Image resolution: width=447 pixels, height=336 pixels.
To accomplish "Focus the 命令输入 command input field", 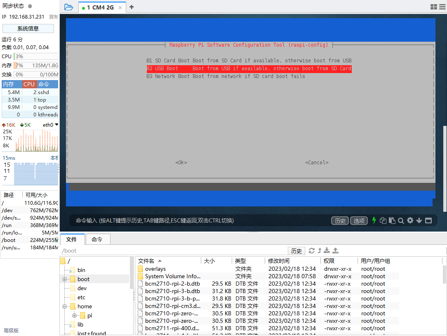I will click(x=200, y=221).
